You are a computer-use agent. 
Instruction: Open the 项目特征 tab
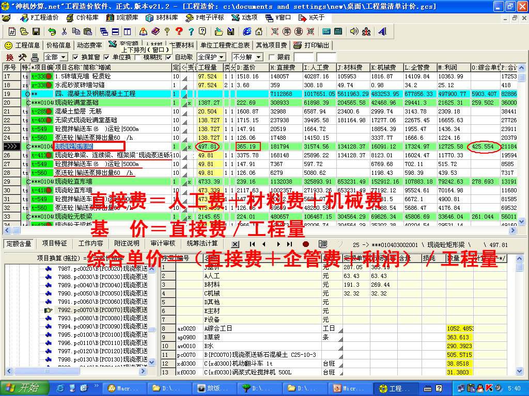[x=54, y=243]
